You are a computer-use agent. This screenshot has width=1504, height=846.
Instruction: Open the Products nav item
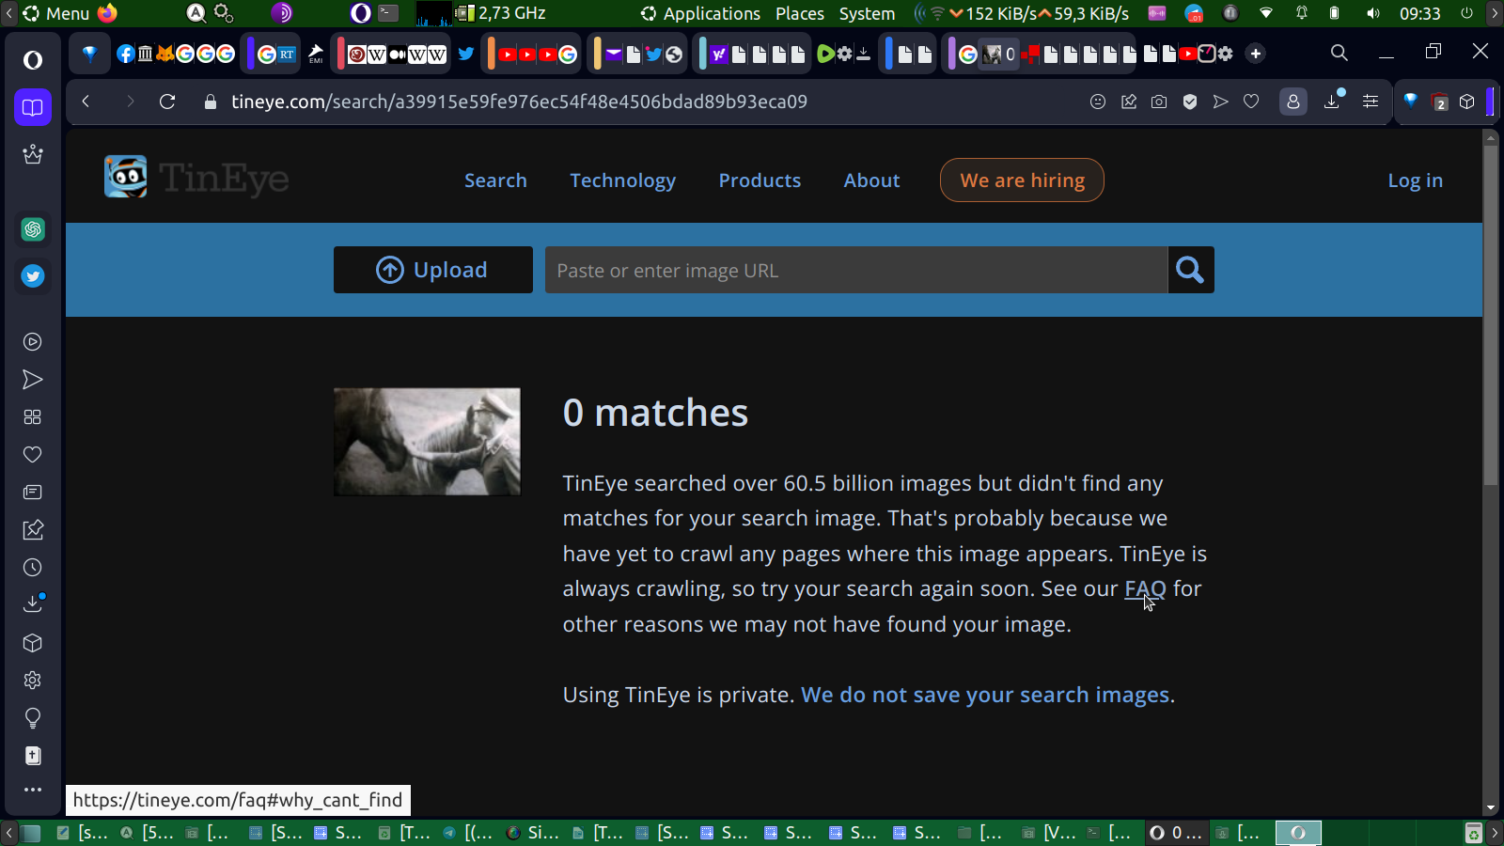[x=760, y=180]
